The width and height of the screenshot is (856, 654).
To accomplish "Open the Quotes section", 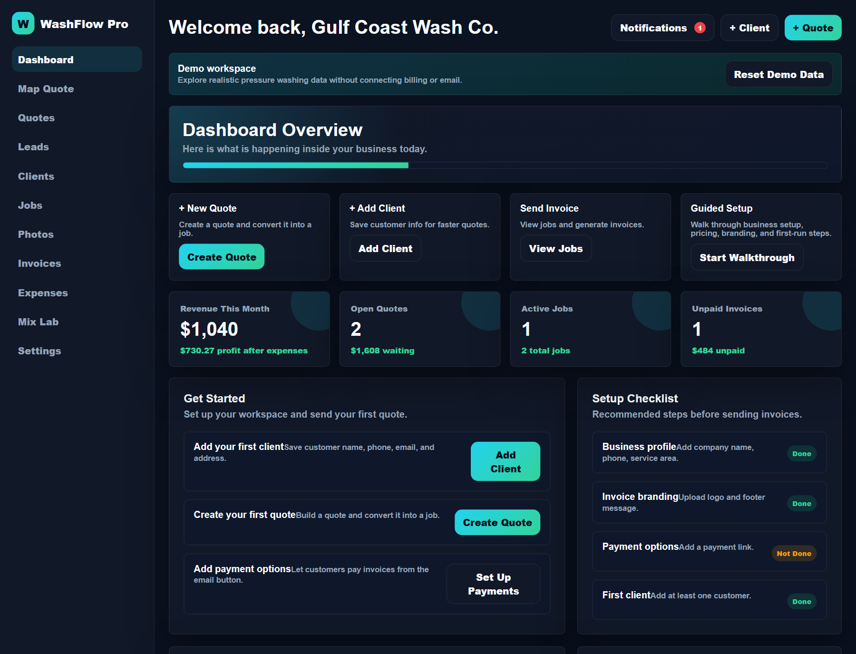I will click(36, 117).
